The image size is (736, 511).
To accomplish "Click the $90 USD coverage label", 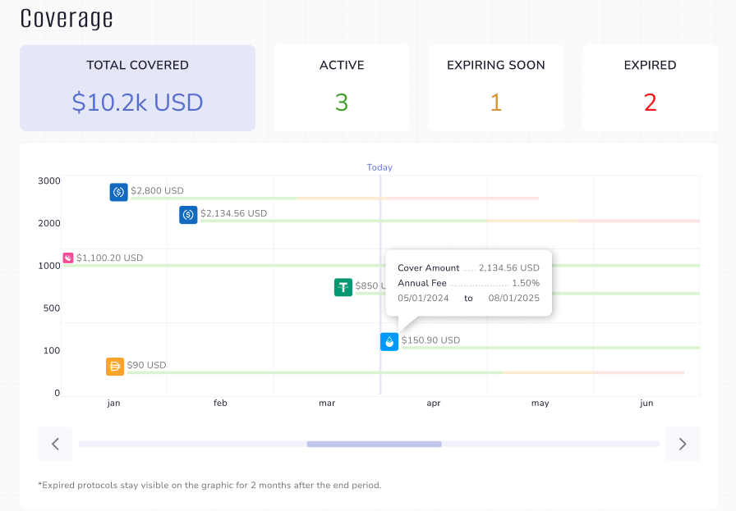I will [x=146, y=365].
